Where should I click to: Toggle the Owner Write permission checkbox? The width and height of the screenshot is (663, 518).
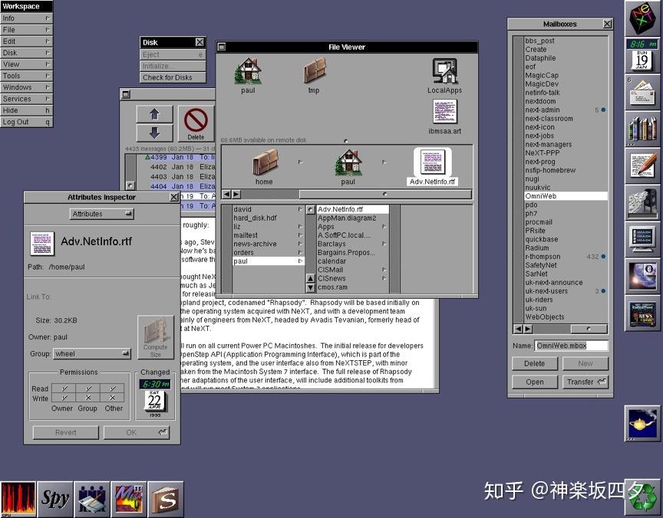pyautogui.click(x=63, y=398)
